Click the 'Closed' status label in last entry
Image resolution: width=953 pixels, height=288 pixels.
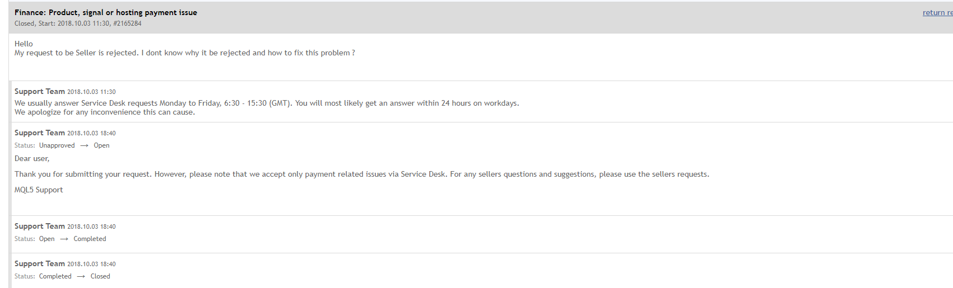coord(100,276)
